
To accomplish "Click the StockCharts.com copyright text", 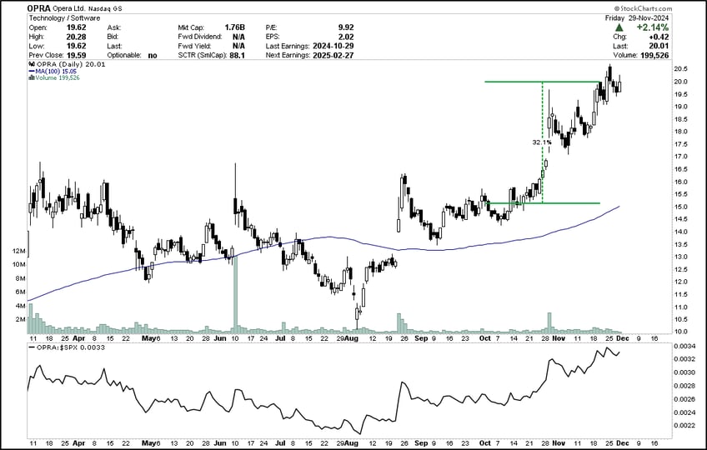I will click(x=643, y=8).
